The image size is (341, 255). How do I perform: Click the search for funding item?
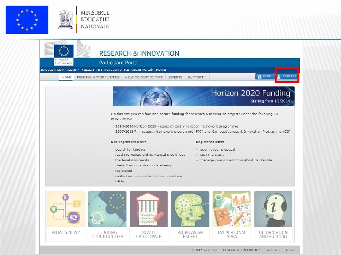[130, 149]
